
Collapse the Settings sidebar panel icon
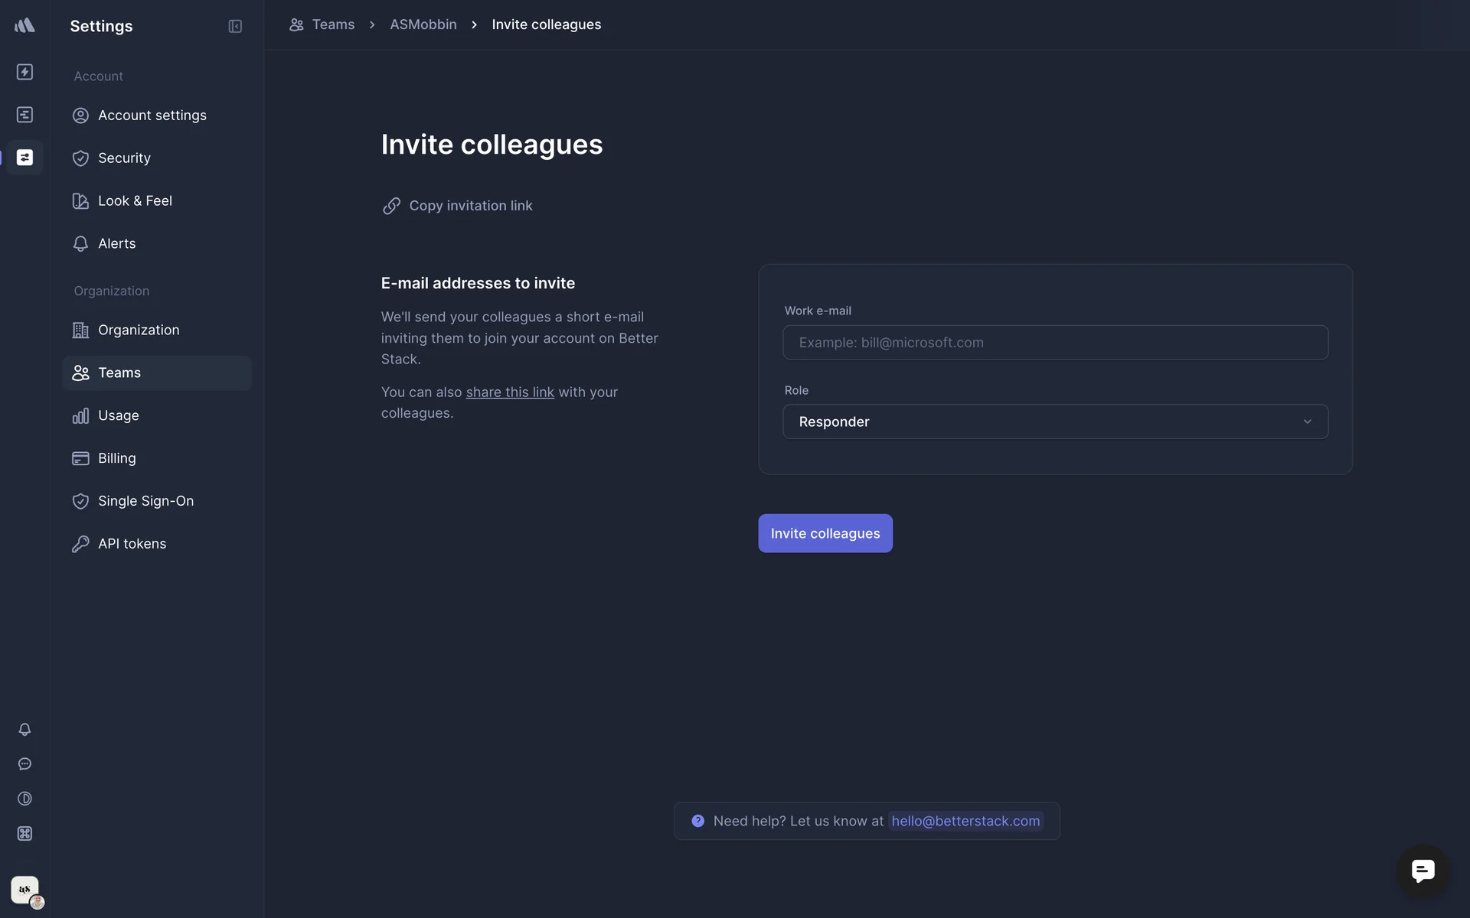[235, 26]
